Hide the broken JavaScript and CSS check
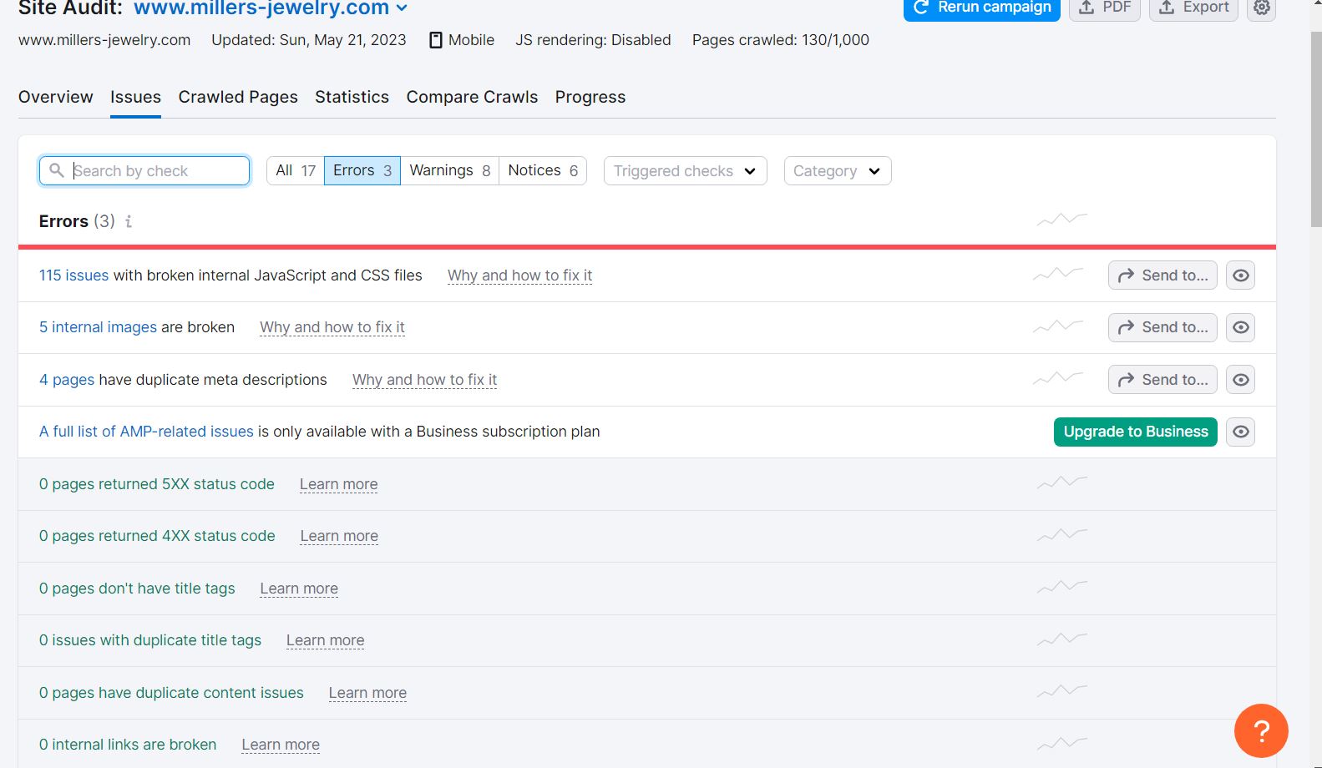Screen dimensions: 1322x768 [x=1240, y=275]
